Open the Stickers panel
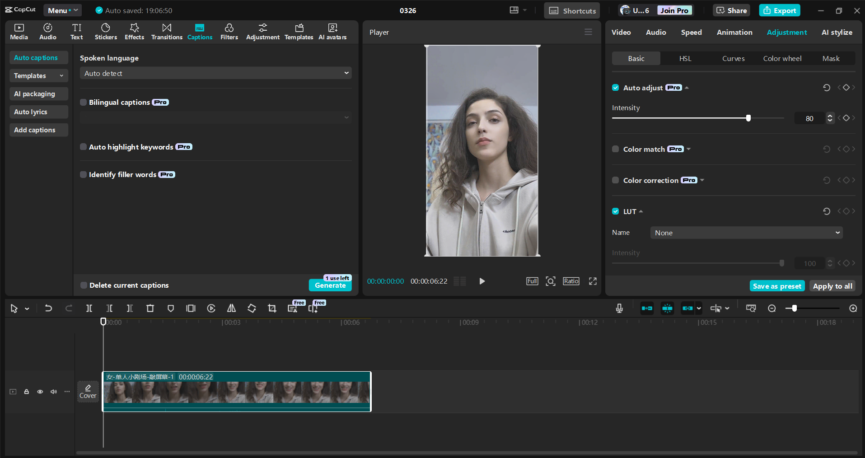Screen dimensions: 865x458 (105, 32)
